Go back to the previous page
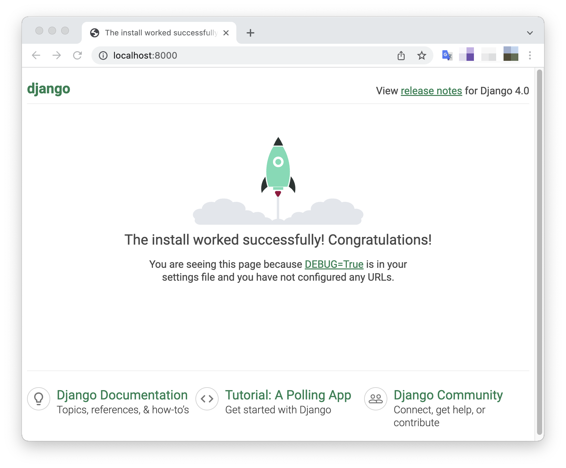The width and height of the screenshot is (566, 468). coord(36,55)
